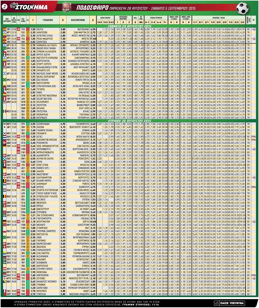Image resolution: width=259 pixels, height=308 pixels.
Task: Click the USA flag in the ΦΙΛΑΔΕΛΦΕΙΑ ΓΙΟΥΝ. row
Action: (x=5, y=67)
